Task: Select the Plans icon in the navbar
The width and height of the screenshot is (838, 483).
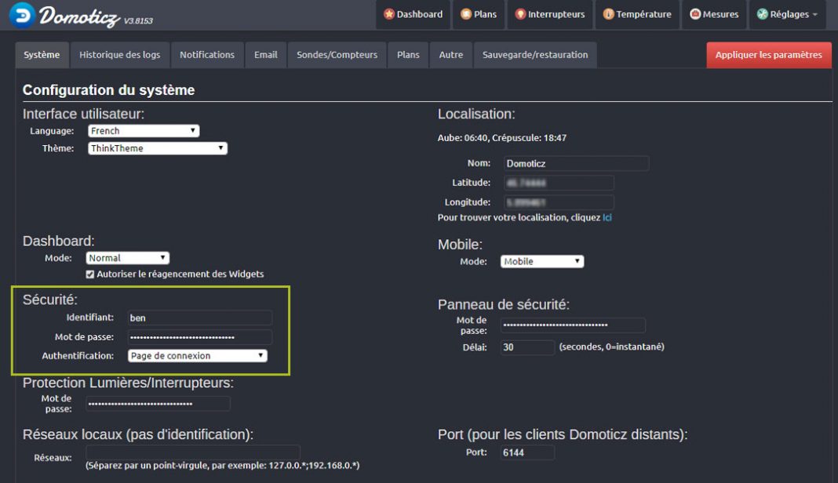Action: coord(478,13)
